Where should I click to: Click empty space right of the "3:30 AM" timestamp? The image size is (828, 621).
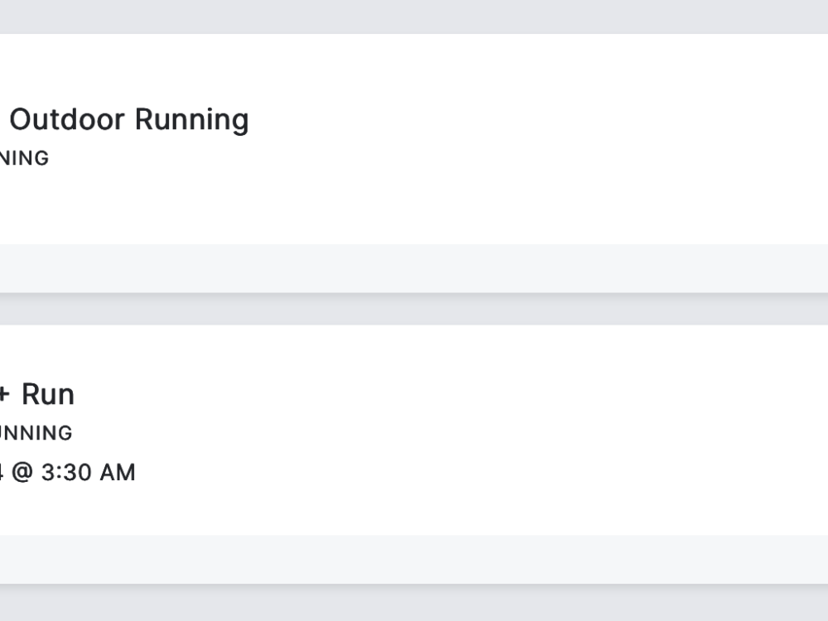click(414, 473)
